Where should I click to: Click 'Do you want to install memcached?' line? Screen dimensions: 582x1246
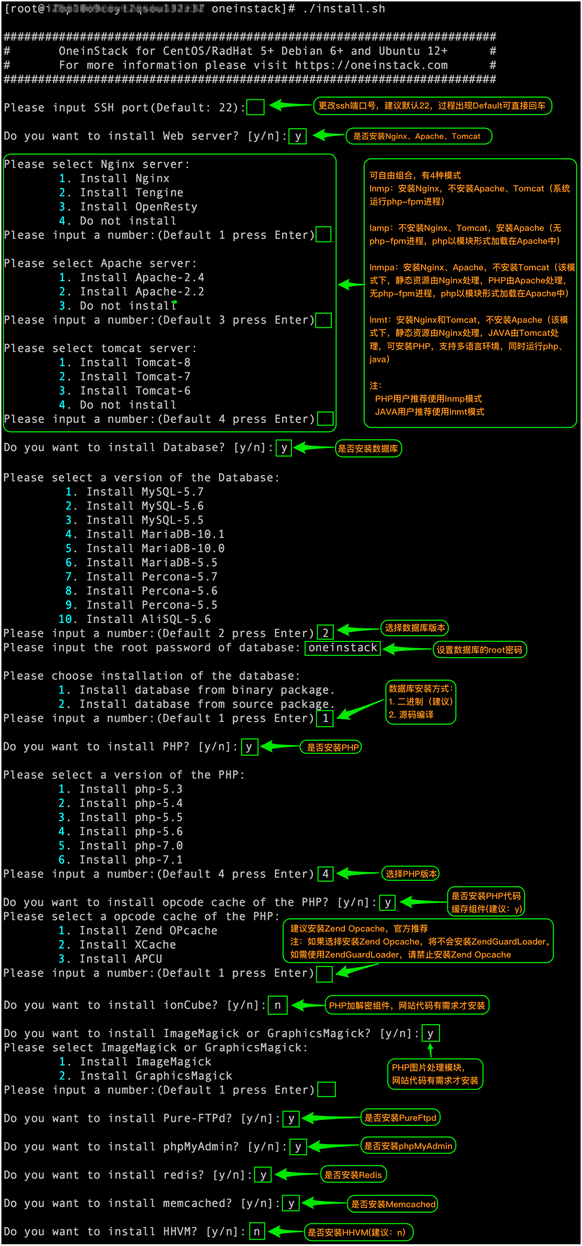[142, 1203]
